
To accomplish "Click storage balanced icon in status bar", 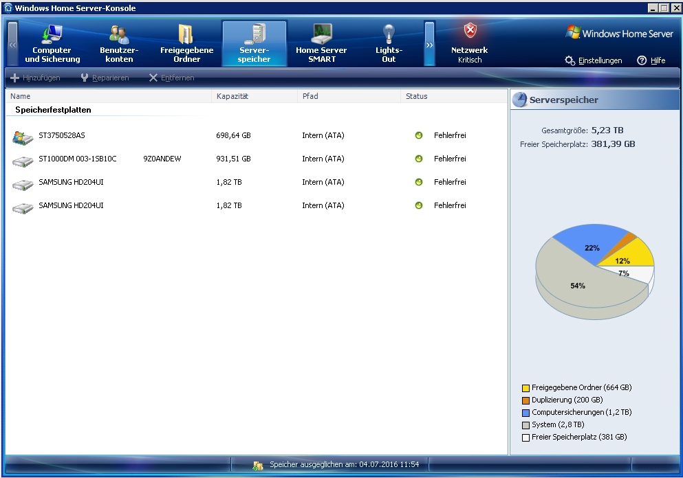I will (258, 466).
